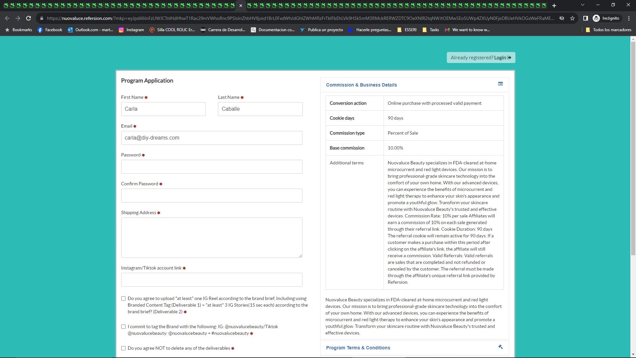Open the Bookmarks star shortcut
Viewport: 636px width, 358px height.
point(19,30)
